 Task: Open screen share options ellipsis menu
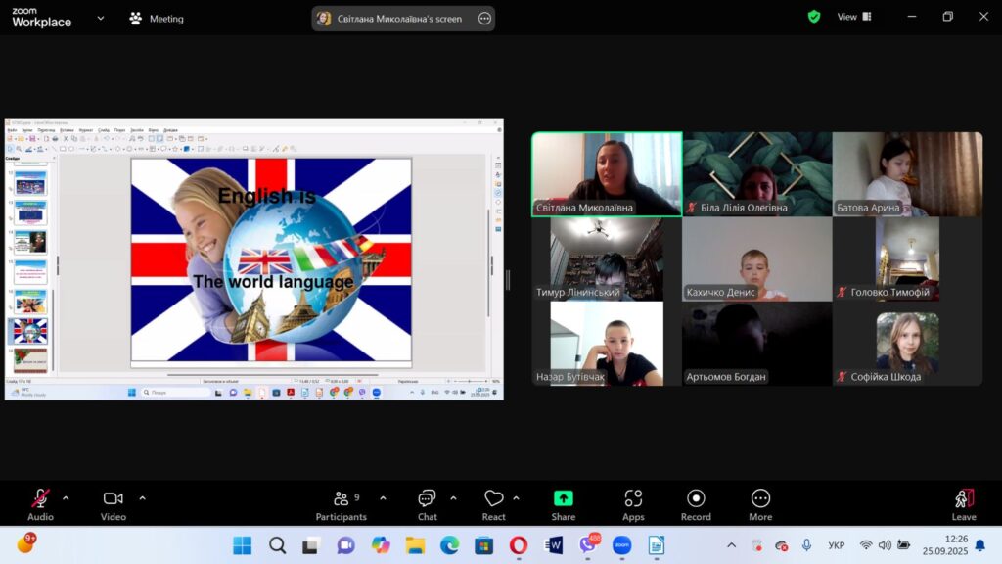484,19
